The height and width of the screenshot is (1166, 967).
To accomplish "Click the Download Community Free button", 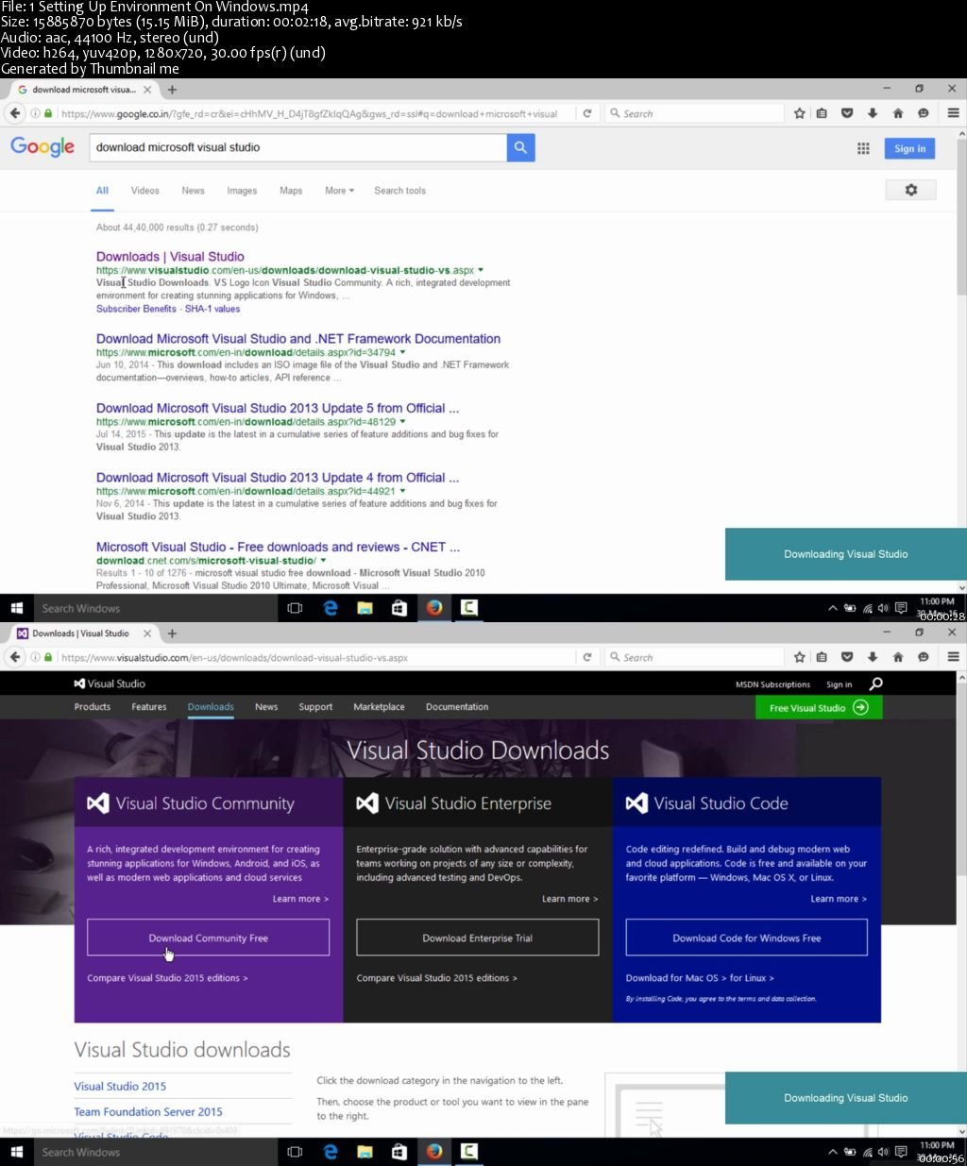I will (x=208, y=938).
